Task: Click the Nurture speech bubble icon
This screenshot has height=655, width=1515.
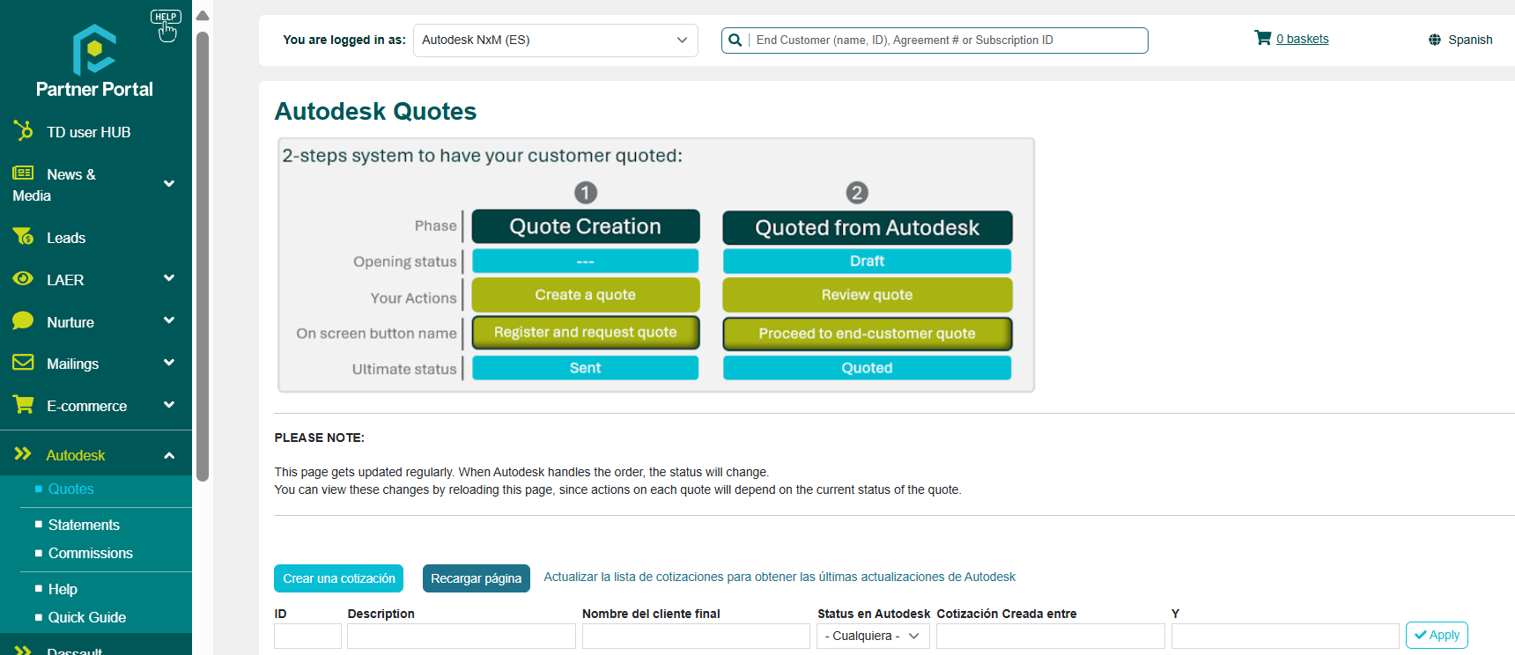Action: point(23,320)
